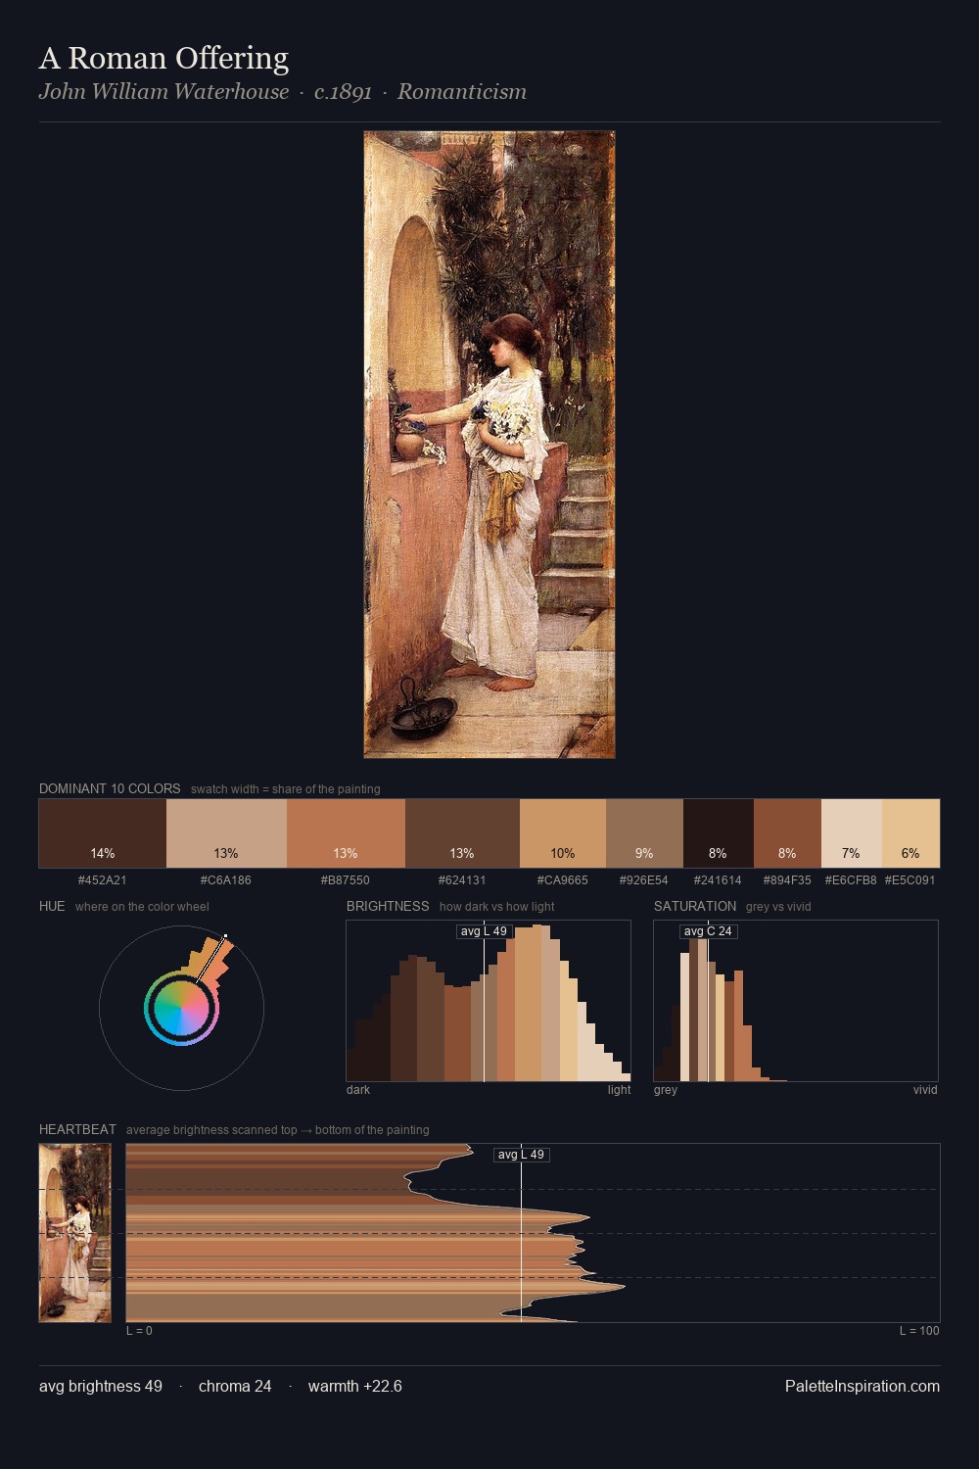Open the PaletteInspiration.com link
Screen dimensions: 979x1469
pyautogui.click(x=862, y=1386)
